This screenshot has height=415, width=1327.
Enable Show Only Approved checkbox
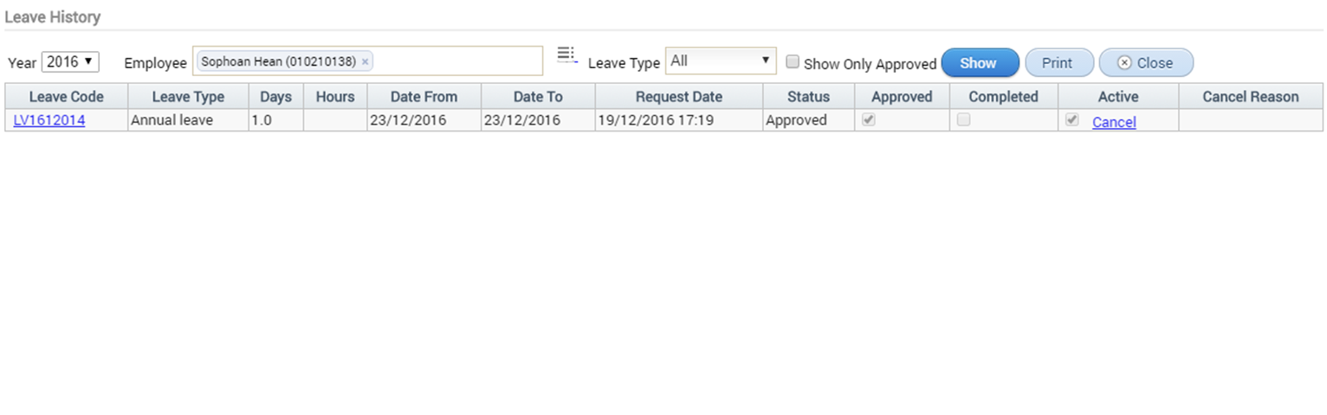click(x=793, y=62)
